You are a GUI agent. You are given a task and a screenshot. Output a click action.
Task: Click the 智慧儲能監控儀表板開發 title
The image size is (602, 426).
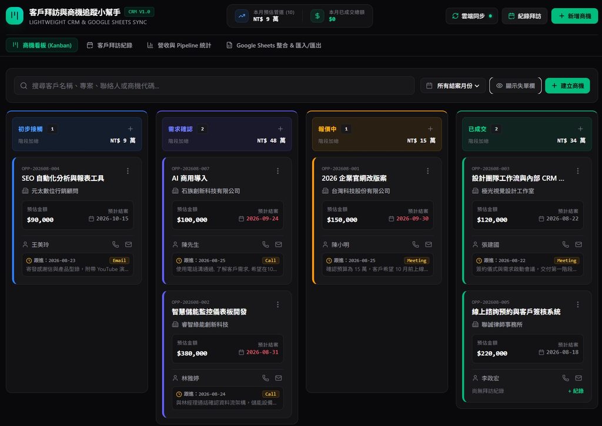[209, 311]
